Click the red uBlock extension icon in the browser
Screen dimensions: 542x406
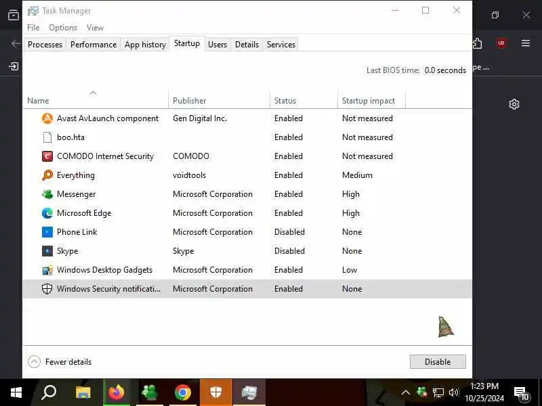[501, 43]
